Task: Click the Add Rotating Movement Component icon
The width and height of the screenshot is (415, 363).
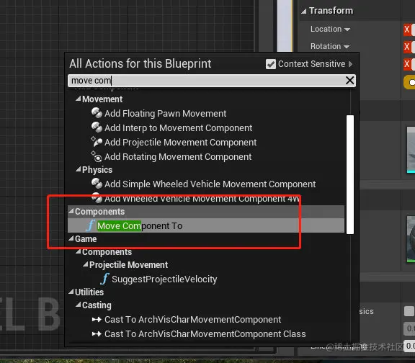Action: pos(97,156)
